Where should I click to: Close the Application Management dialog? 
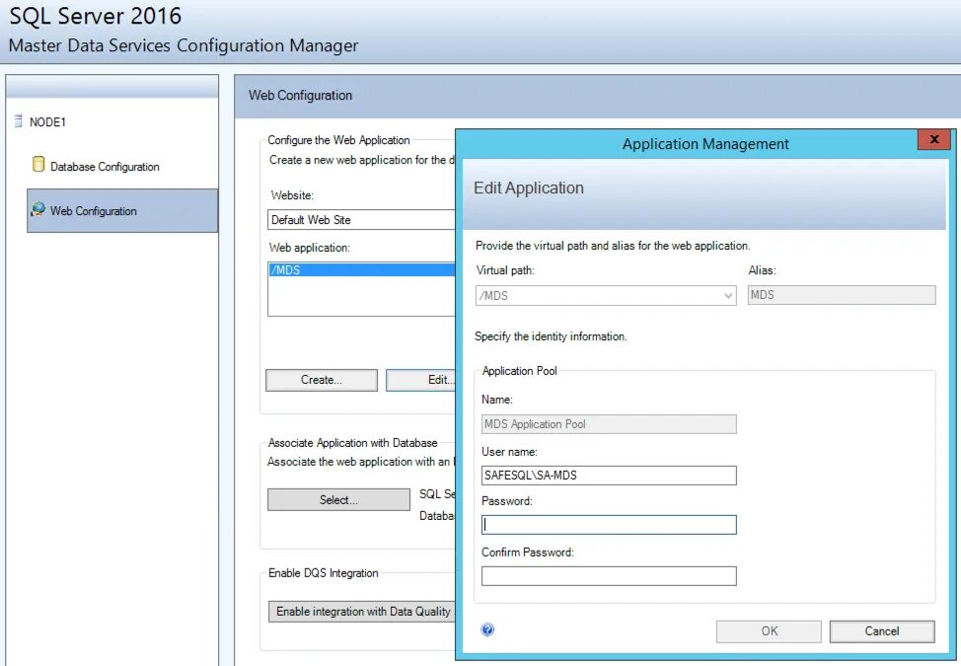coord(933,140)
